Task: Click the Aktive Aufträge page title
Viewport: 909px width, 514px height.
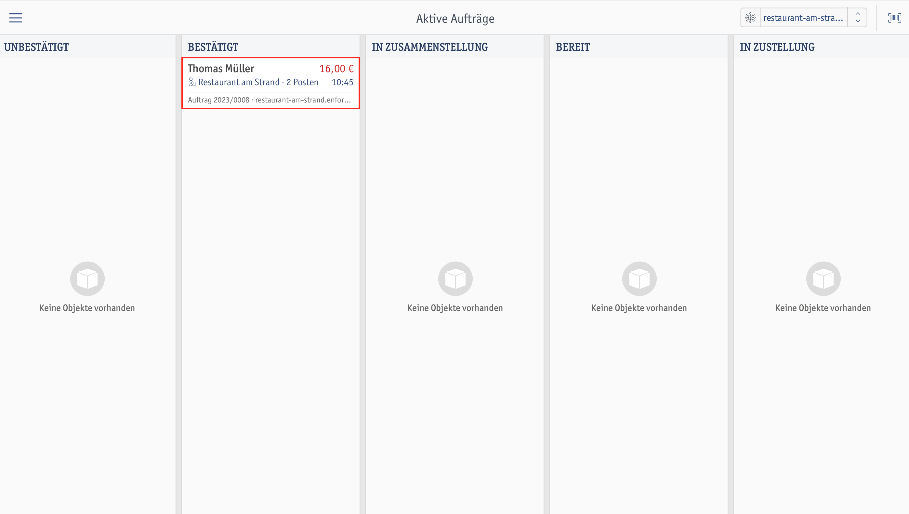Action: 455,18
